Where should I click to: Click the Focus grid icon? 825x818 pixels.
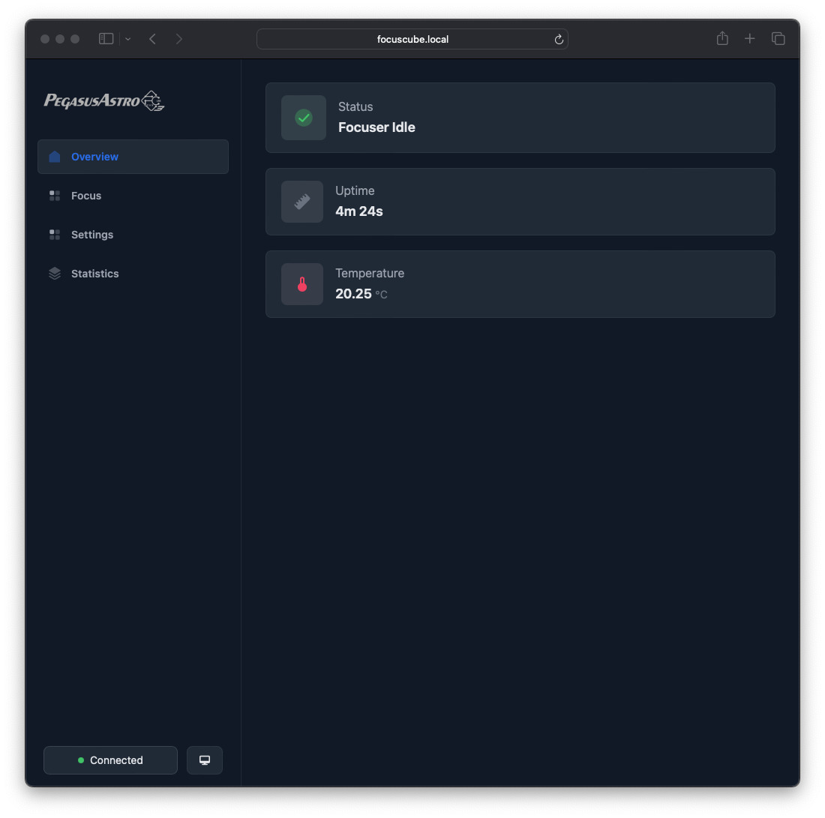coord(55,196)
